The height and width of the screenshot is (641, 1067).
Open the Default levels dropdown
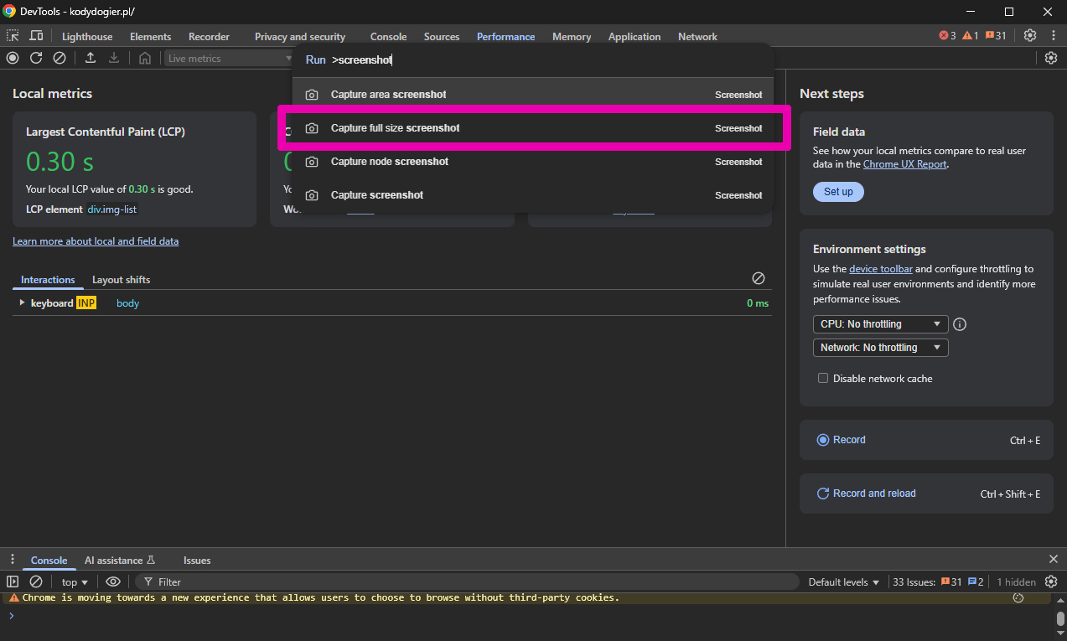coord(844,582)
